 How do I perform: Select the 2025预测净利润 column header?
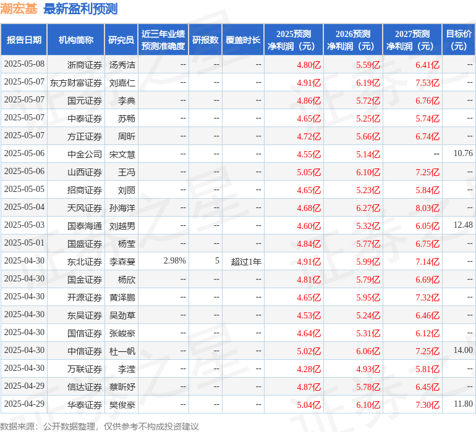click(294, 40)
